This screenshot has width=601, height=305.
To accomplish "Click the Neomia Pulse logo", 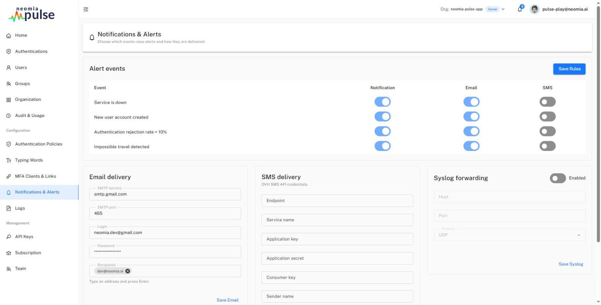I will coord(32,14).
